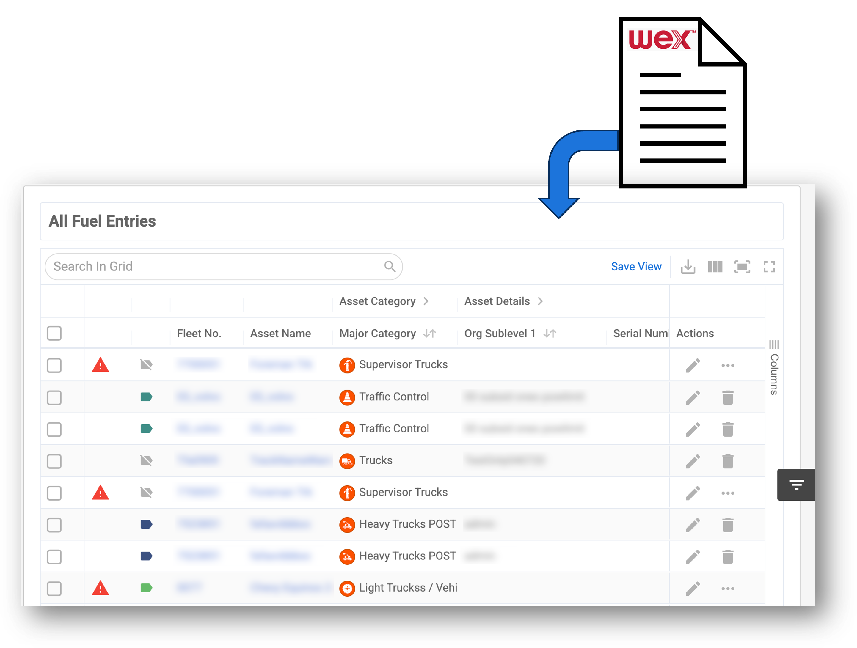Image resolution: width=857 pixels, height=648 pixels.
Task: Toggle the select-all header checkbox
Action: tap(54, 333)
